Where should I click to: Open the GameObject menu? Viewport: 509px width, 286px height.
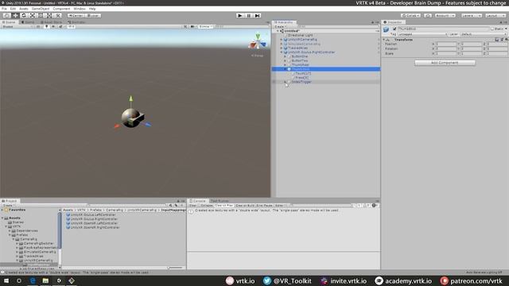(41, 9)
